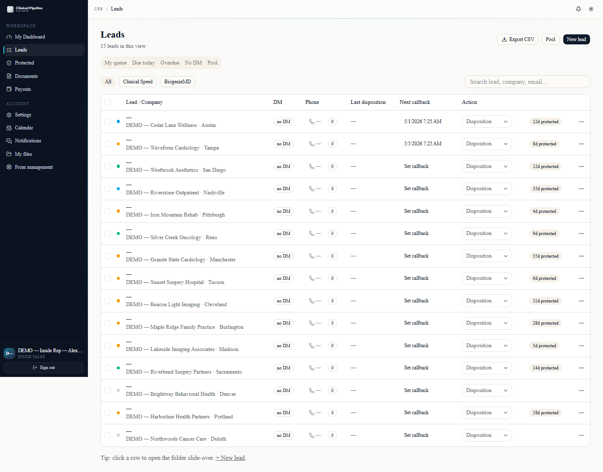Open more options for Lakeside Imaging Associates
The width and height of the screenshot is (603, 472).
click(581, 346)
